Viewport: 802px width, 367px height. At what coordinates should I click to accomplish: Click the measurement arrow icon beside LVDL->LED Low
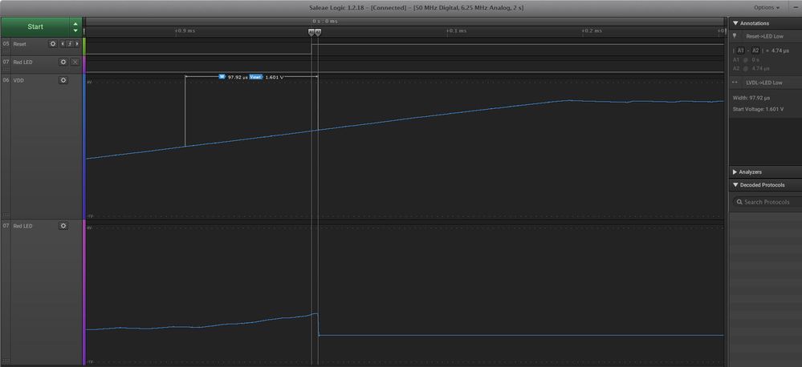[735, 83]
